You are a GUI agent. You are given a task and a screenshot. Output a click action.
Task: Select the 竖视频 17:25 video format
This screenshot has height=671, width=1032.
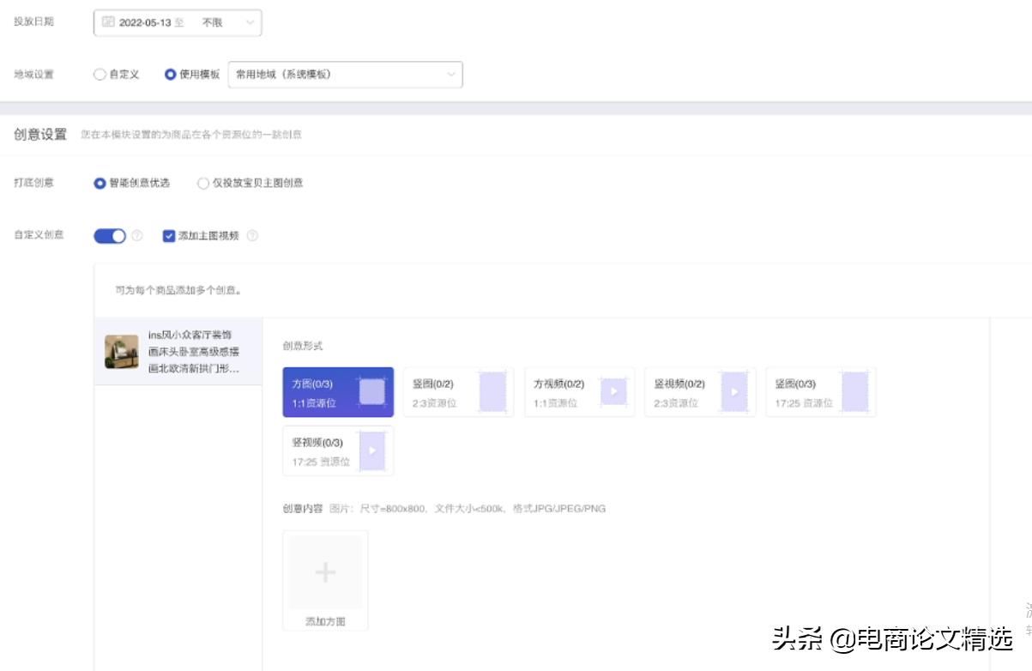pyautogui.click(x=337, y=450)
